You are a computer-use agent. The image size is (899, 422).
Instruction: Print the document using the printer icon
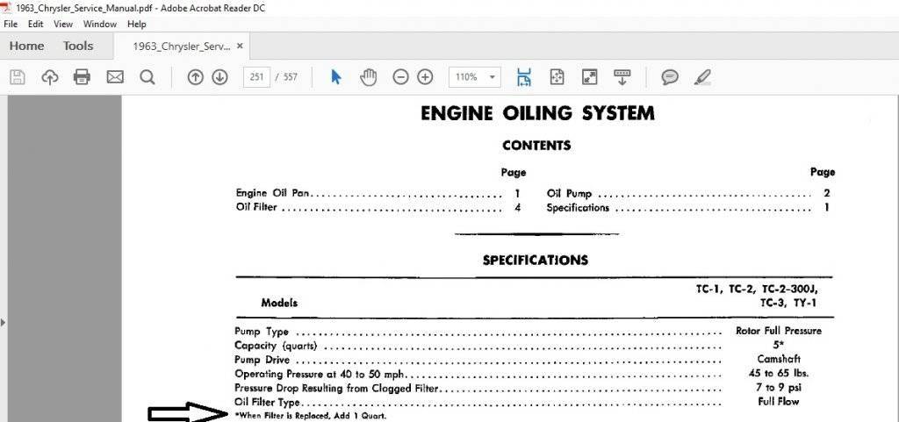point(83,77)
